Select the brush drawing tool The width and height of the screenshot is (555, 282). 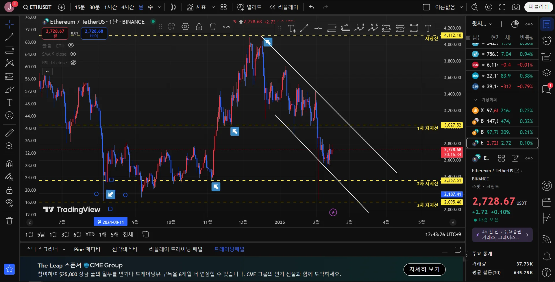(x=10, y=89)
